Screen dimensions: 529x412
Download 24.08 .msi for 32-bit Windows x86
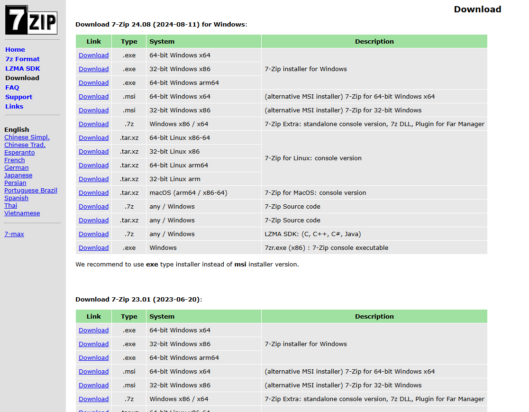93,110
